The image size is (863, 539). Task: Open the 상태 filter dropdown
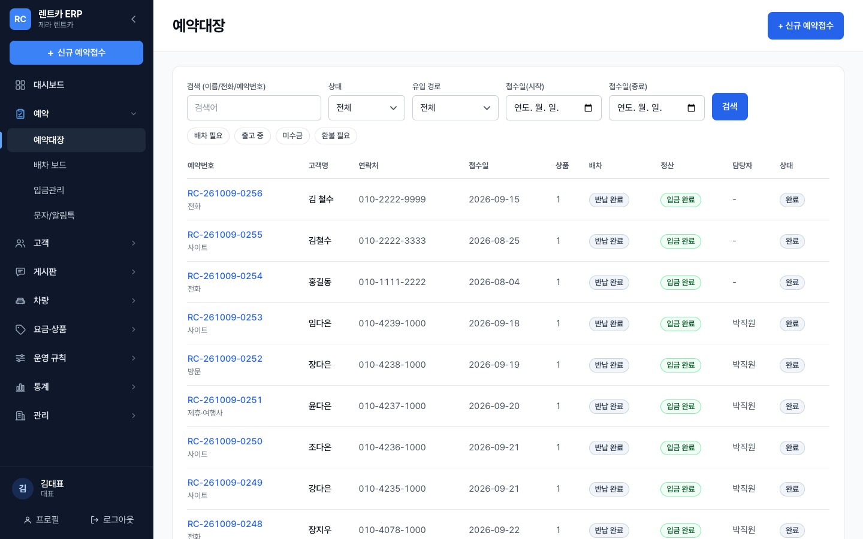click(367, 108)
